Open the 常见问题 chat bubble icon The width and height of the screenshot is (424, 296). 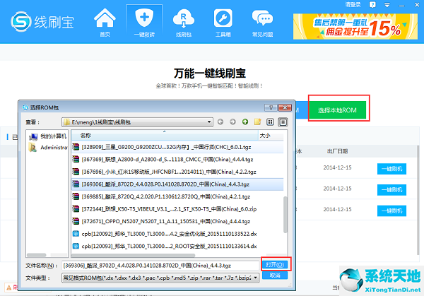(x=263, y=22)
